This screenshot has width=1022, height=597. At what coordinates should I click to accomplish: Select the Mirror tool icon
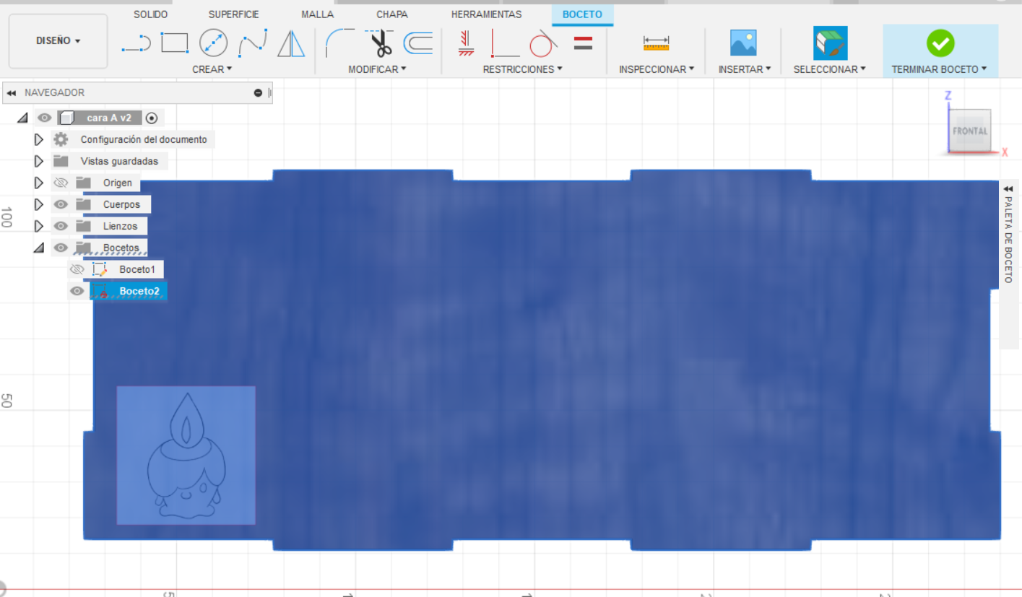click(292, 43)
